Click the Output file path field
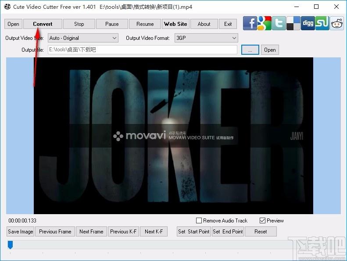 point(143,50)
